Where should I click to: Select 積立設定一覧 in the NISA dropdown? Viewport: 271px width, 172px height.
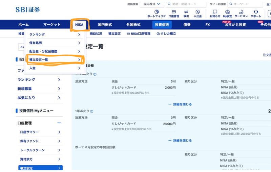pyautogui.click(x=55, y=60)
